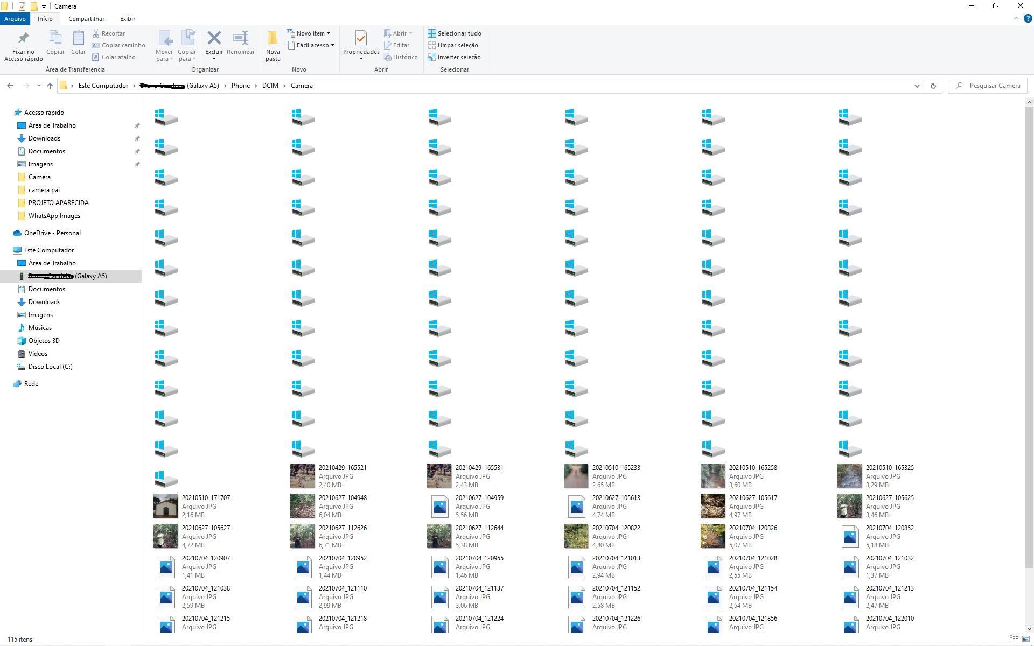This screenshot has width=1034, height=646.
Task: Open Downloads under Acesso rápido
Action: tap(44, 138)
